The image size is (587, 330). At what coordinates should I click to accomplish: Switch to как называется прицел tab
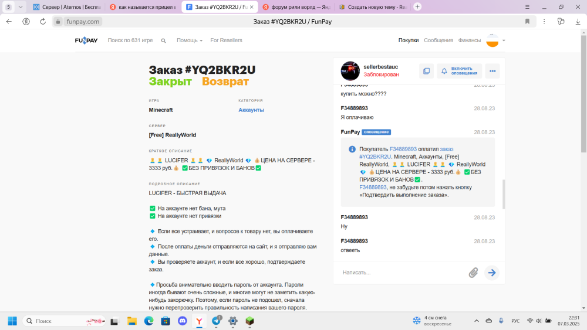143,6
